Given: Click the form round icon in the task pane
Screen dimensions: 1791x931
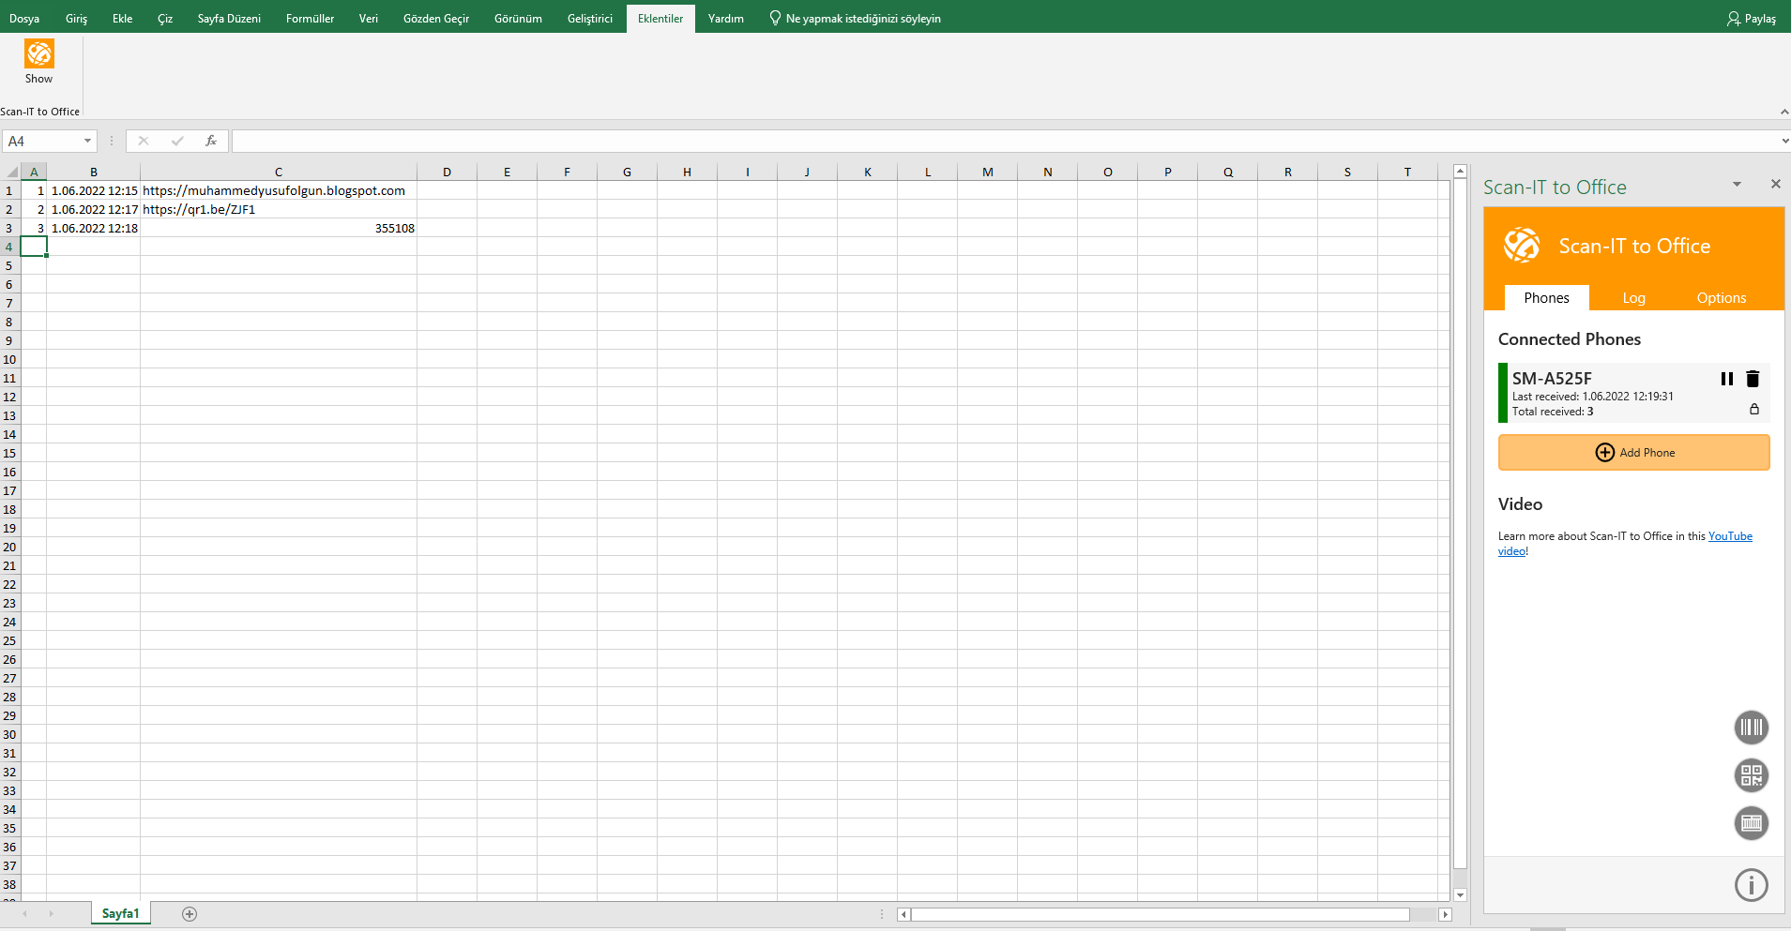Looking at the screenshot, I should (x=1752, y=823).
